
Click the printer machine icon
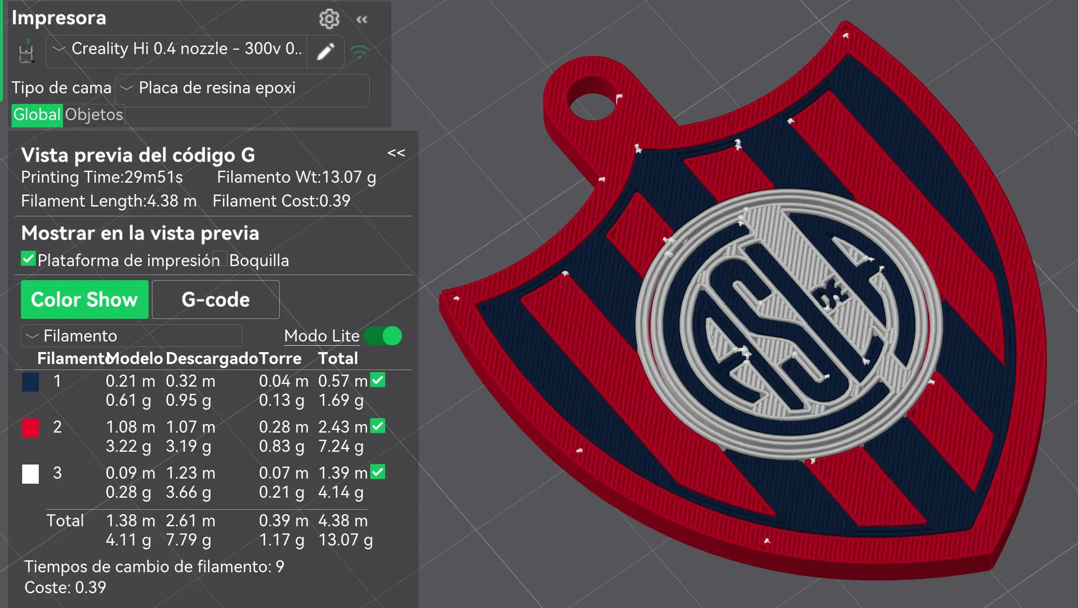(x=27, y=52)
